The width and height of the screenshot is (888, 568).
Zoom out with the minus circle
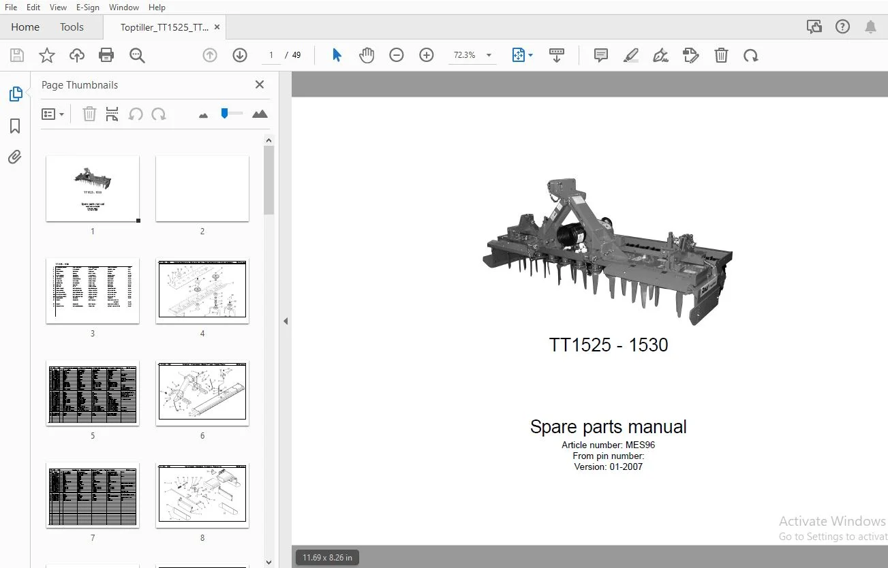(x=397, y=55)
